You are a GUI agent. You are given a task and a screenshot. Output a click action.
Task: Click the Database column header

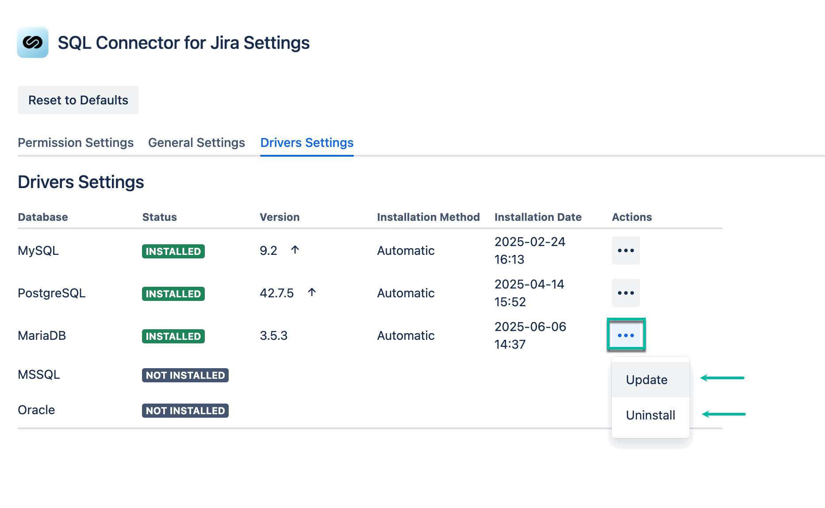(43, 217)
